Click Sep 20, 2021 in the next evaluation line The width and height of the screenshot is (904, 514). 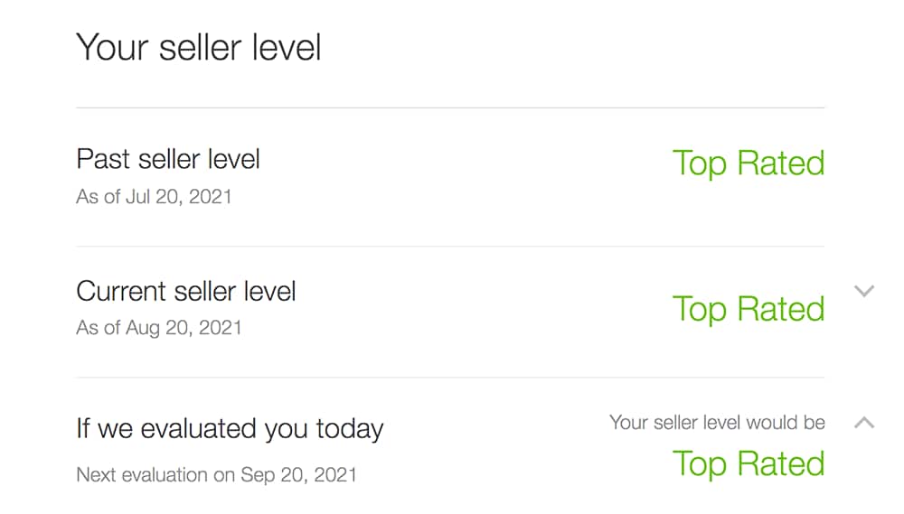click(x=298, y=475)
